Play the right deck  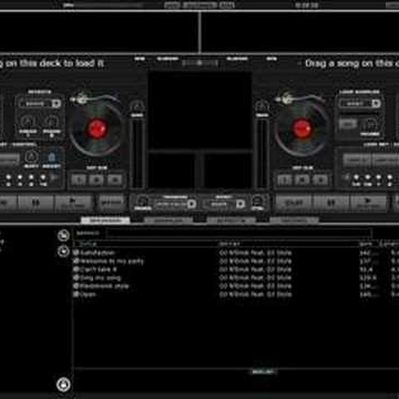368,203
